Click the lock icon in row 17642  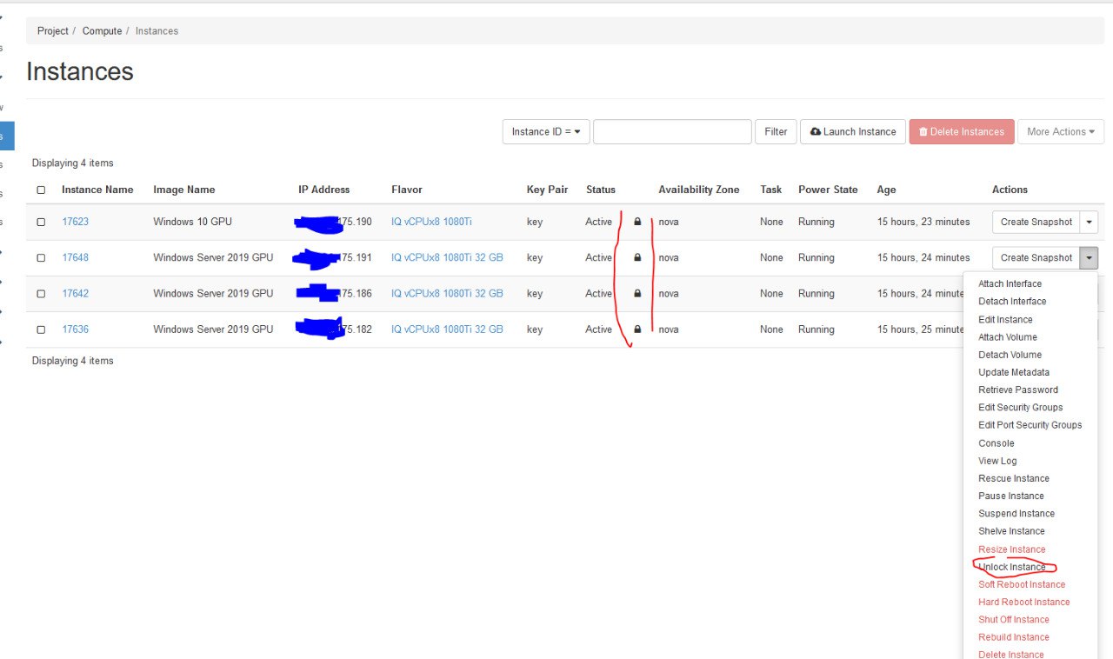coord(637,294)
